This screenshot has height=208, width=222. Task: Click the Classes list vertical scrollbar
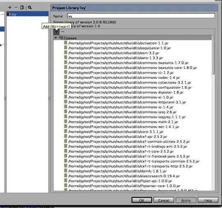(213, 55)
